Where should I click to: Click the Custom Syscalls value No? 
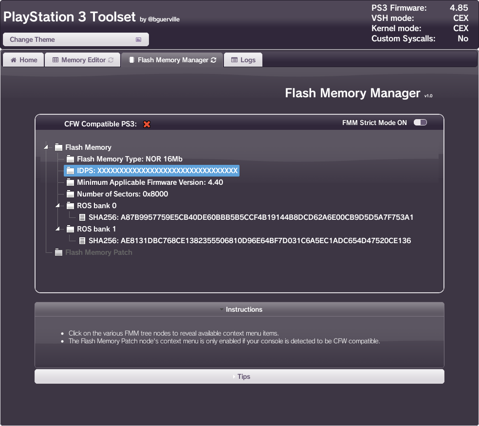tap(463, 38)
